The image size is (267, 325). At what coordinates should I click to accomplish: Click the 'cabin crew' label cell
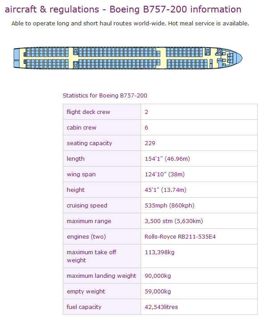[x=81, y=127]
